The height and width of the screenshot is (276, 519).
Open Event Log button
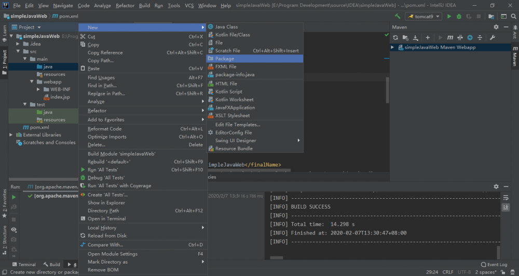[x=494, y=265]
